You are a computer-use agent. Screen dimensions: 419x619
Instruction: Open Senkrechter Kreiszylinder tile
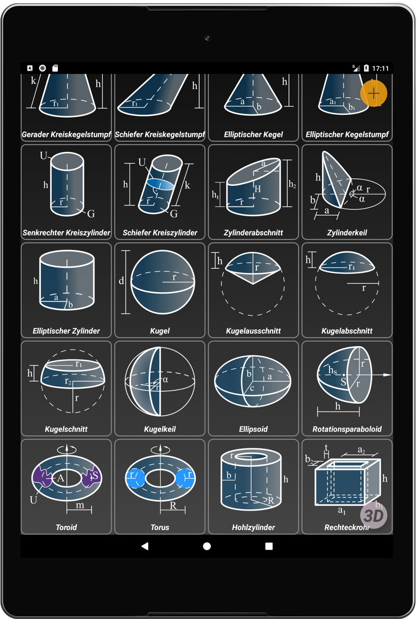pyautogui.click(x=66, y=192)
